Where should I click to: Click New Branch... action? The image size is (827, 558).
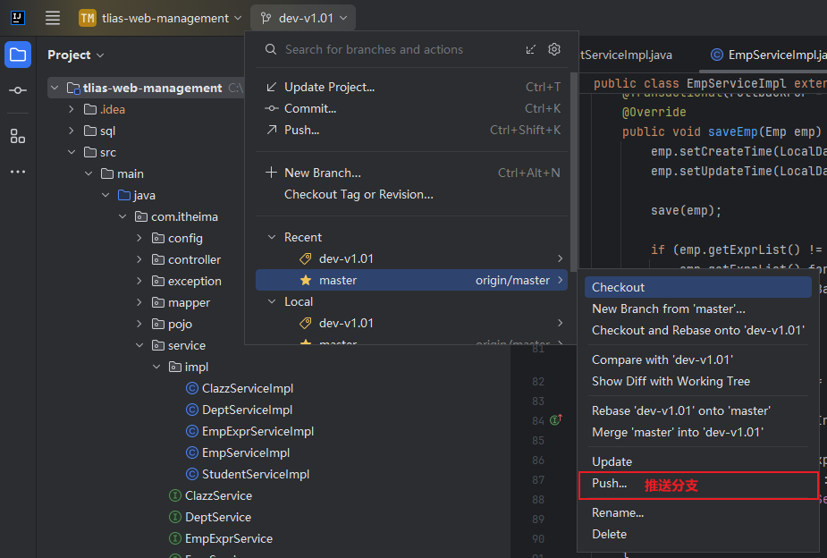411,173
